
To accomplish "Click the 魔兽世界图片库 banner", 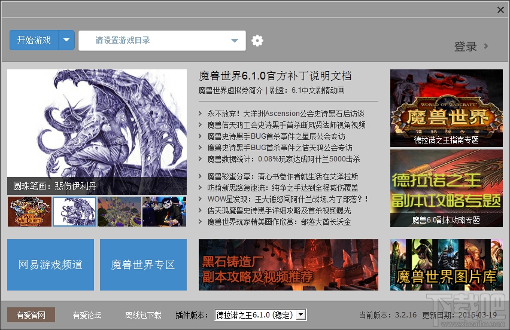I will pos(447,265).
